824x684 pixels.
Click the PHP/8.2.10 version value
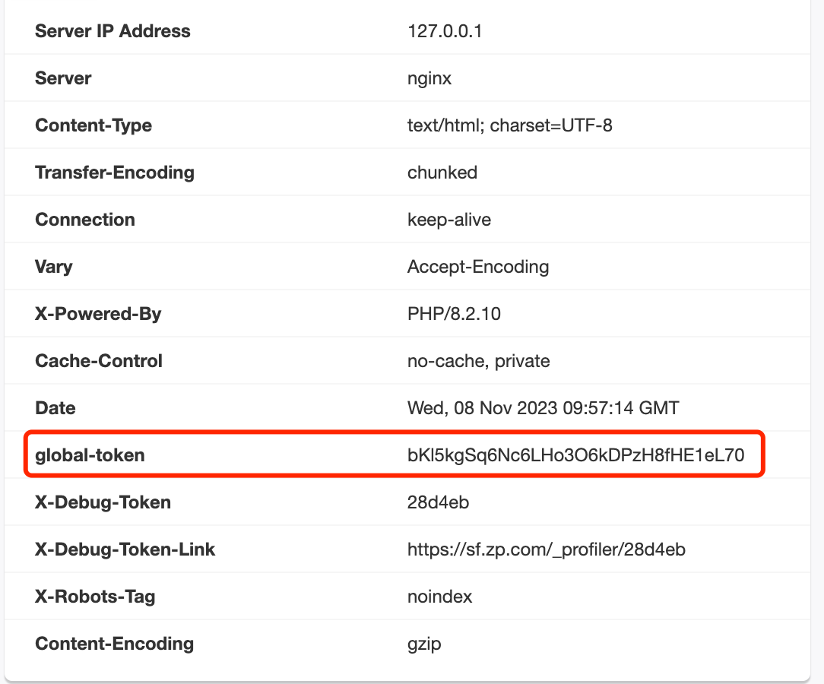click(454, 314)
